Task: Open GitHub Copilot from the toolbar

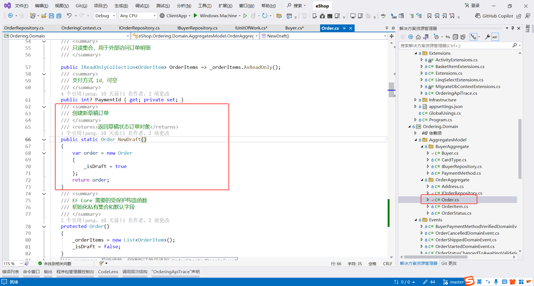Action: [x=494, y=16]
